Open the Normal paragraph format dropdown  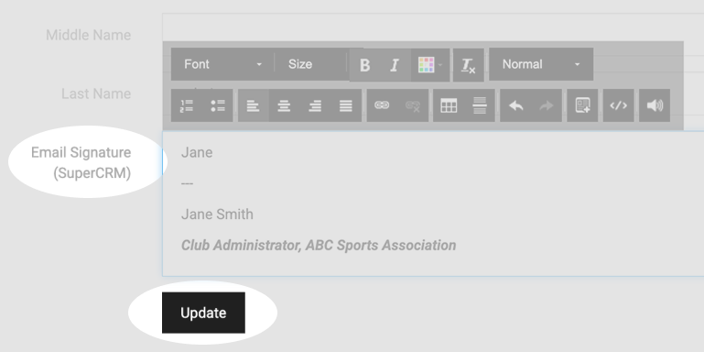point(541,64)
